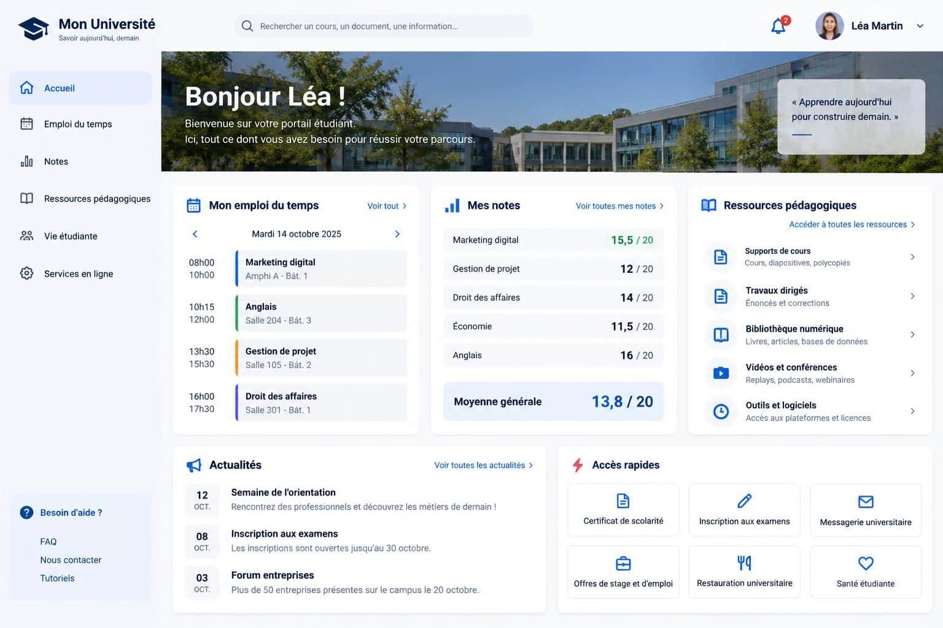Open Tutoriels help link
Screen dimensions: 943x628
click(57, 578)
